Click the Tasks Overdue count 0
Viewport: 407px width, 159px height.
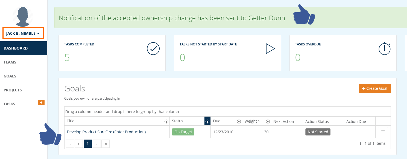coord(298,57)
